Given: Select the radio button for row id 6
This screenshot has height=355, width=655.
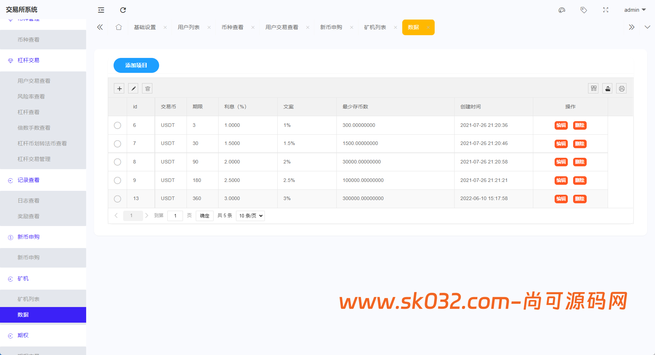Looking at the screenshot, I should 117,125.
